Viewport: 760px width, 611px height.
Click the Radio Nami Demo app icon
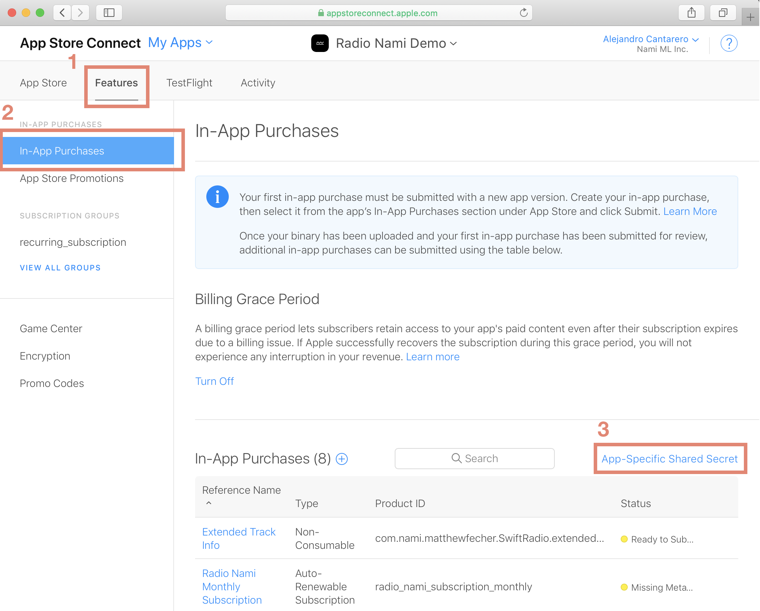[x=320, y=44]
